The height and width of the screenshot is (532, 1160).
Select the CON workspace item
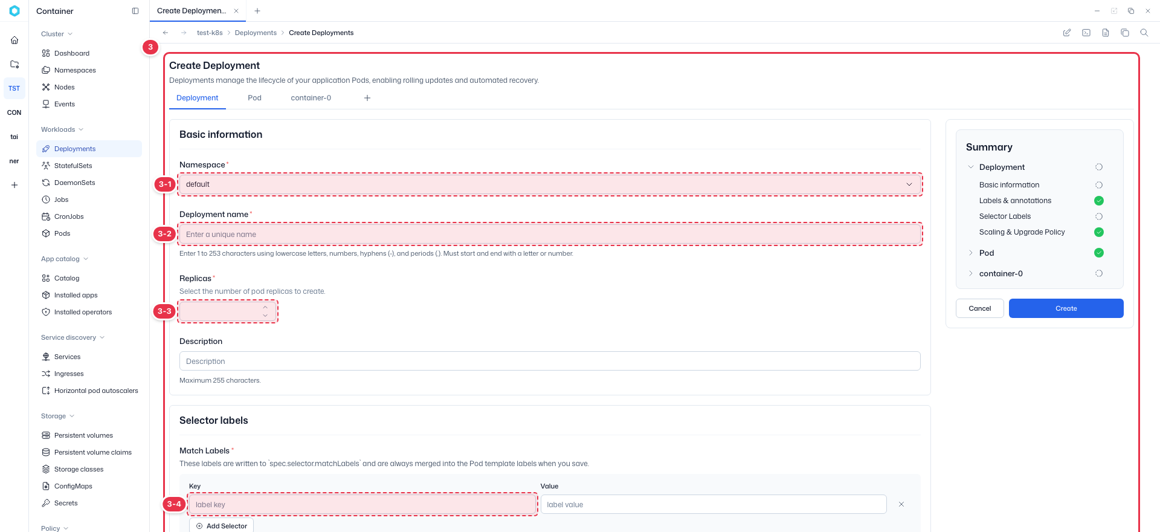pos(14,112)
